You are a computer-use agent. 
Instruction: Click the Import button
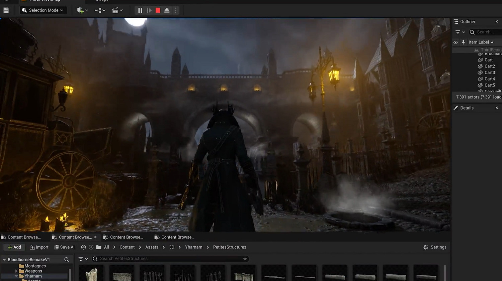pos(39,247)
